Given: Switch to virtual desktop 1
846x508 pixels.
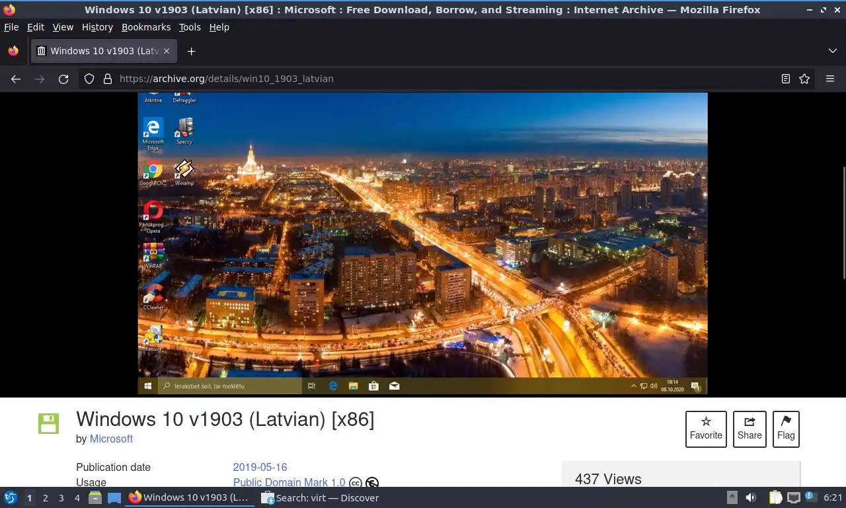Looking at the screenshot, I should click(x=29, y=497).
